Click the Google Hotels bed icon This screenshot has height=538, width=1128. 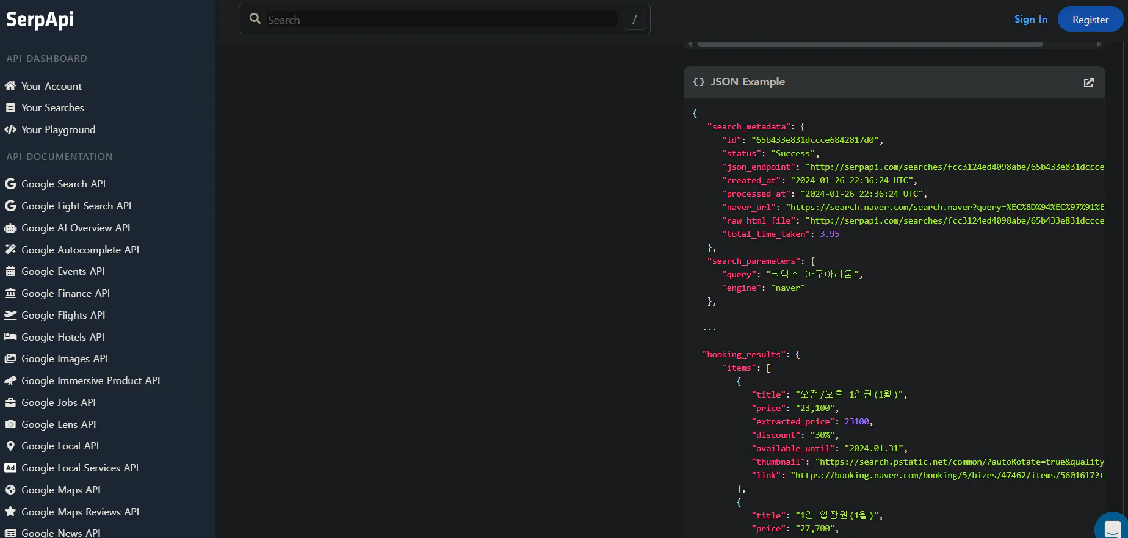(10, 337)
